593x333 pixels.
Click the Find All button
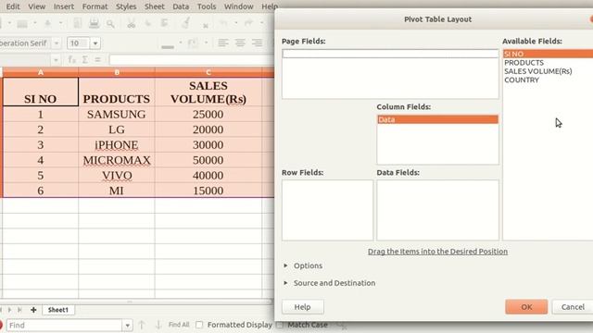[179, 325]
